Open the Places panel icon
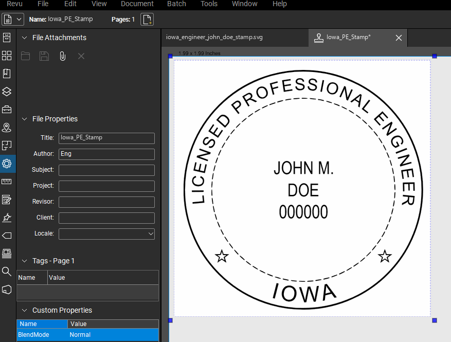Image resolution: width=451 pixels, height=342 pixels. click(x=7, y=128)
